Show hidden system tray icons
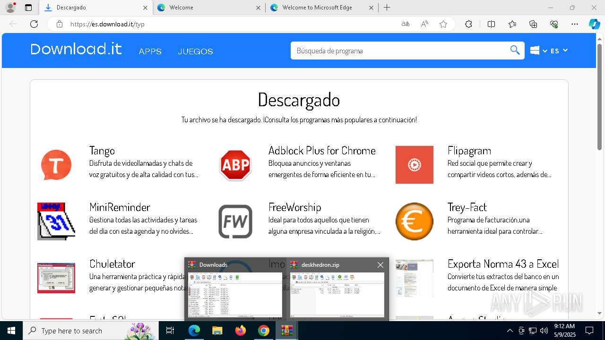This screenshot has height=340, width=605. point(510,331)
